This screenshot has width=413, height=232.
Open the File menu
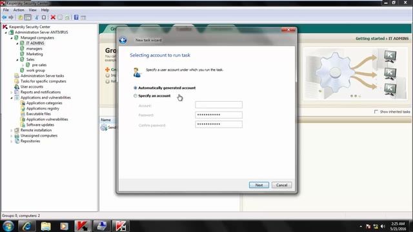click(x=6, y=10)
